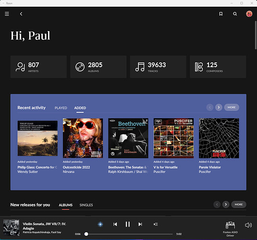Seek on the track progress bar

tap(129, 234)
